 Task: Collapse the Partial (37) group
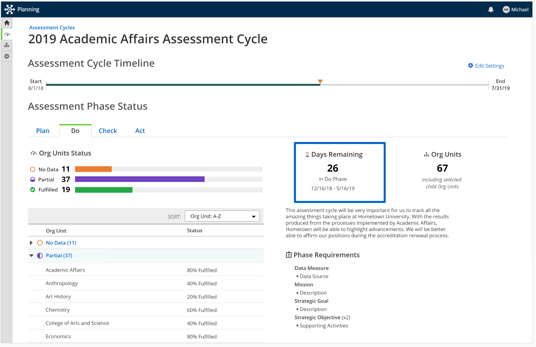tap(32, 256)
